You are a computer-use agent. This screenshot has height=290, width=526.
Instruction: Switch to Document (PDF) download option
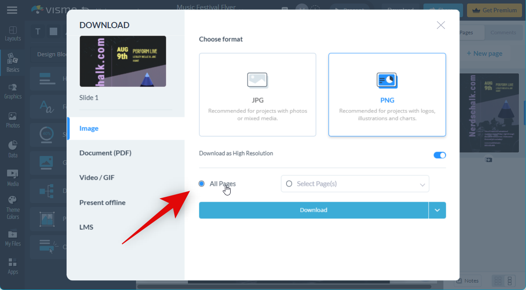click(105, 153)
